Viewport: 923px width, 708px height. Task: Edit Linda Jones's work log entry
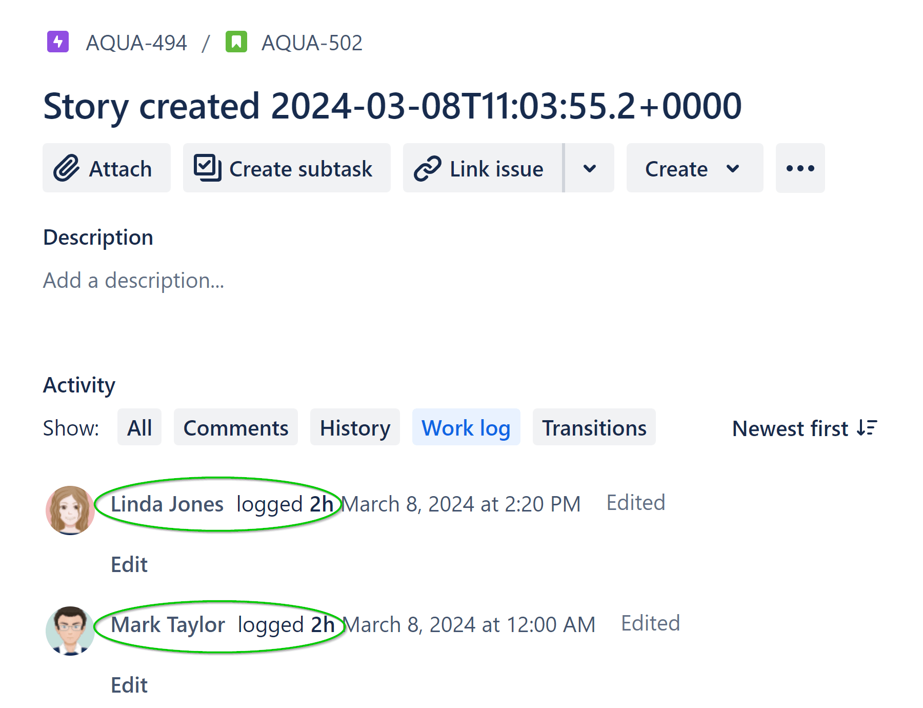pos(129,564)
